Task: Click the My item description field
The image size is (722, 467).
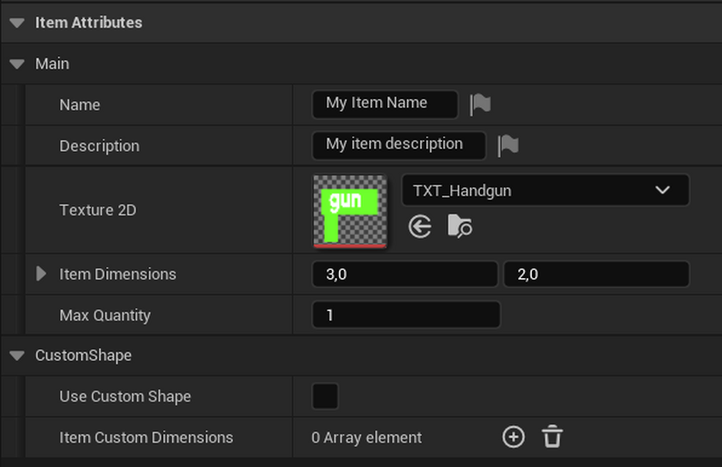Action: pyautogui.click(x=399, y=145)
